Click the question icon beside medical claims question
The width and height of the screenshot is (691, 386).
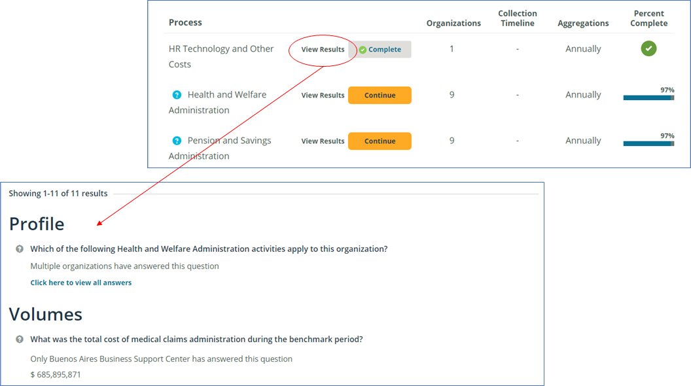pos(20,340)
